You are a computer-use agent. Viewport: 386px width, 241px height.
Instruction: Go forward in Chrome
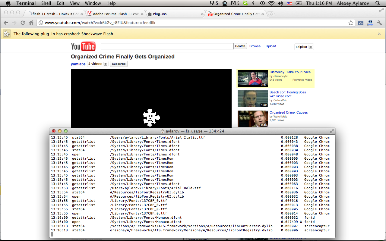(x=14, y=23)
